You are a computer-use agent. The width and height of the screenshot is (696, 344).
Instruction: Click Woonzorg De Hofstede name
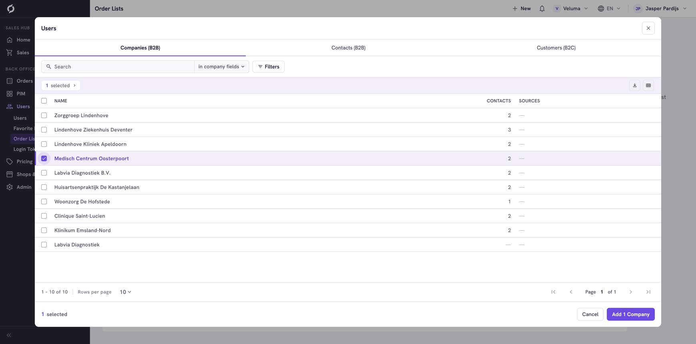82,202
